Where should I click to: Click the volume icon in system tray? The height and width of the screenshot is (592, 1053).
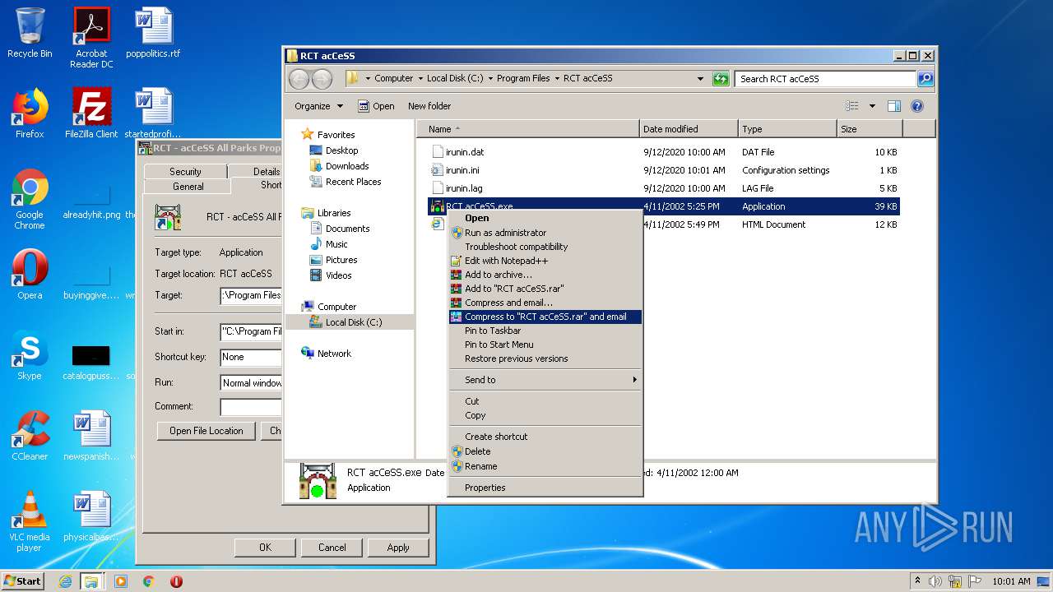click(935, 581)
